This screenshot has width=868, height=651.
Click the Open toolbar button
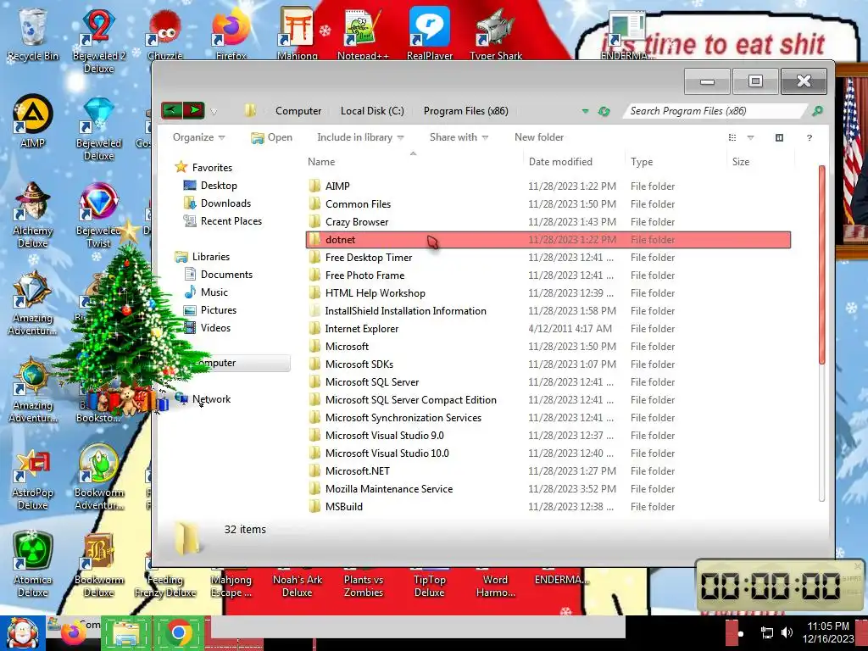(271, 137)
